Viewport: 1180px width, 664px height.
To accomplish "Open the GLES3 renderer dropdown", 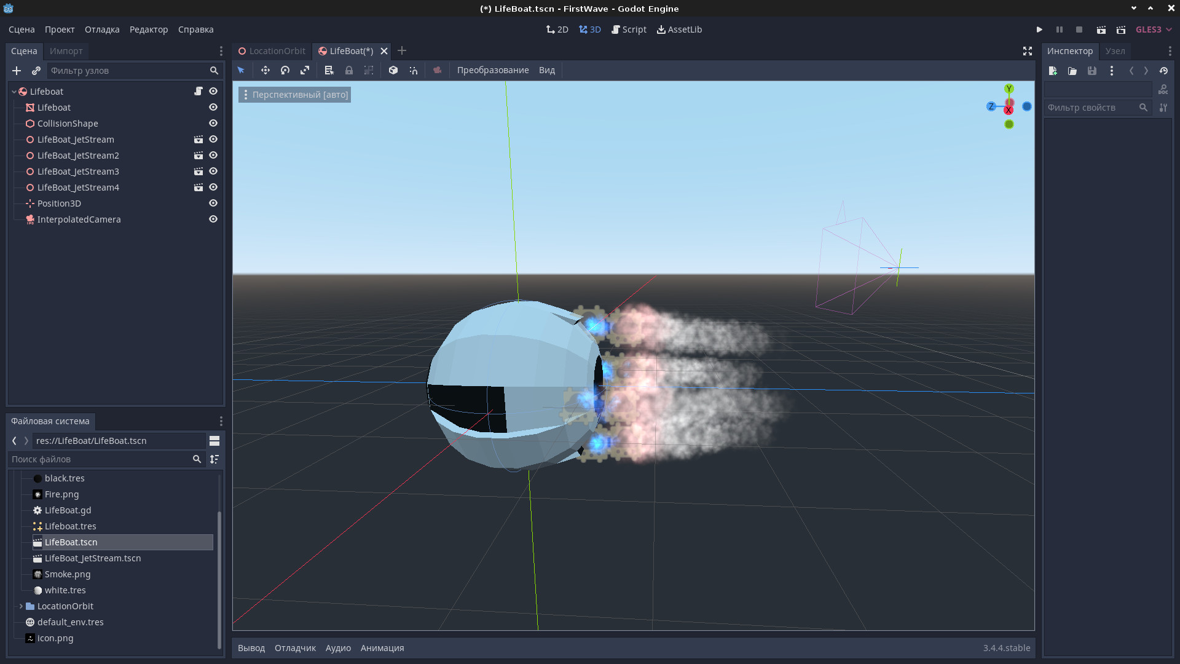I will [1154, 30].
